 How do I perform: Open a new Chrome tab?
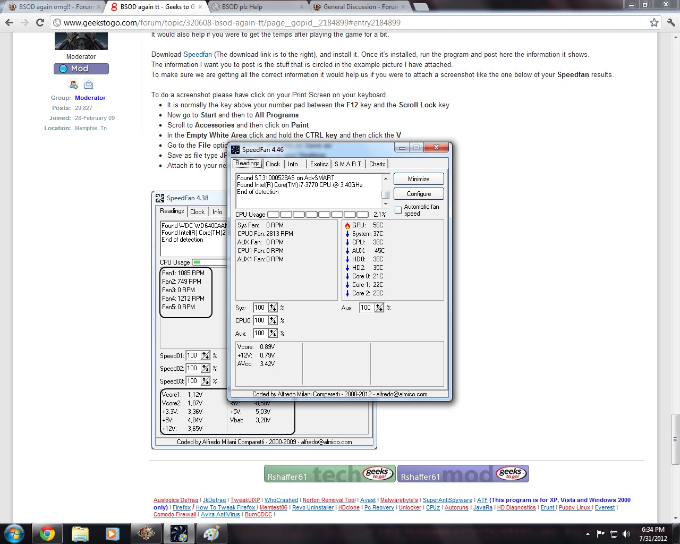(x=421, y=7)
